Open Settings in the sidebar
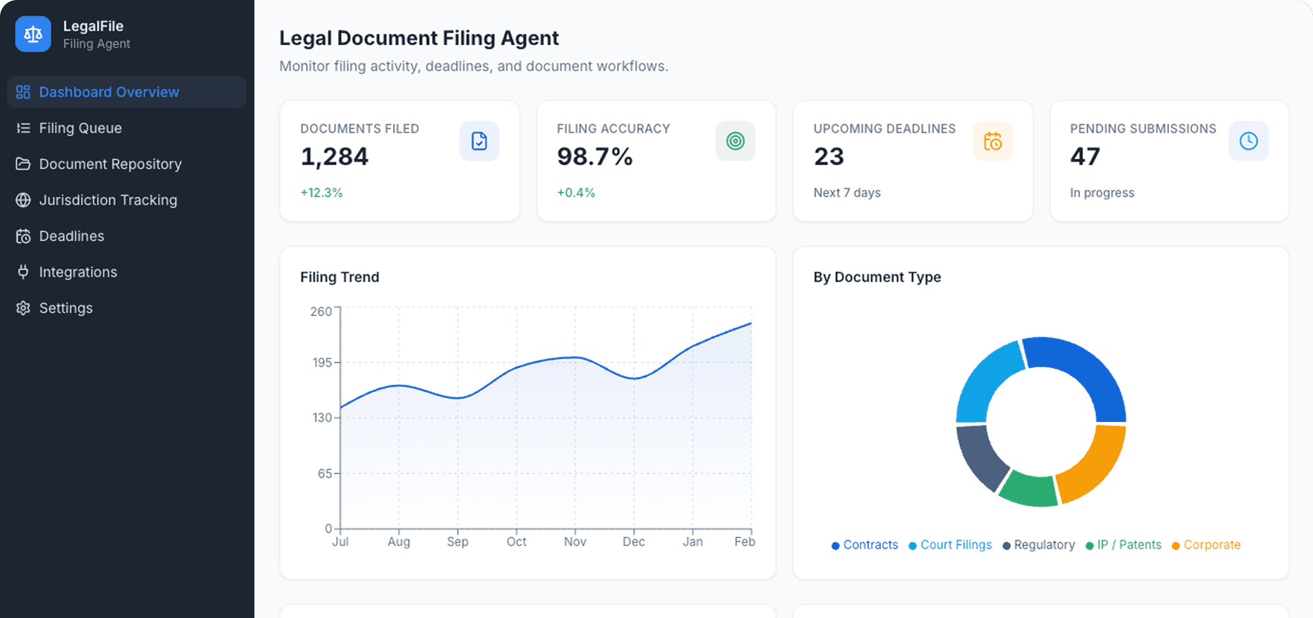The height and width of the screenshot is (618, 1313). 126,308
